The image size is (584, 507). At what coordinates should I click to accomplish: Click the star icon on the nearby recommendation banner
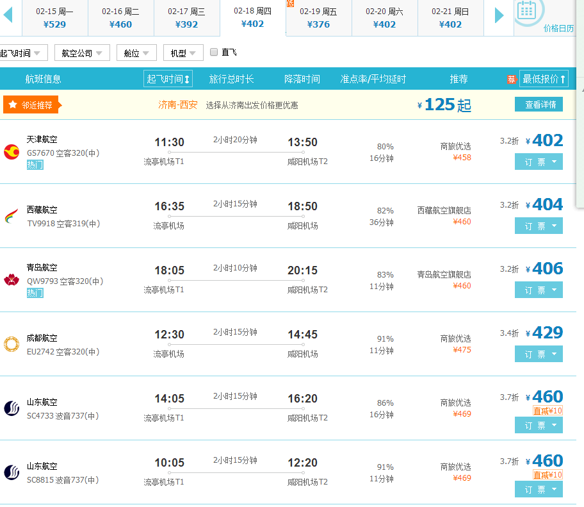pyautogui.click(x=12, y=103)
